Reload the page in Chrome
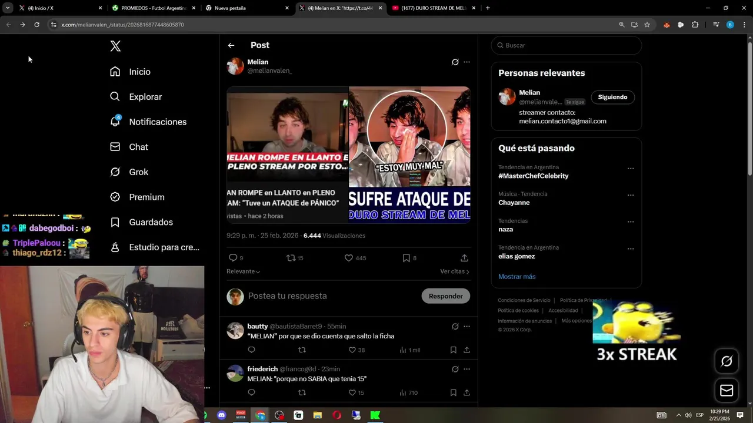The image size is (753, 423). (36, 25)
